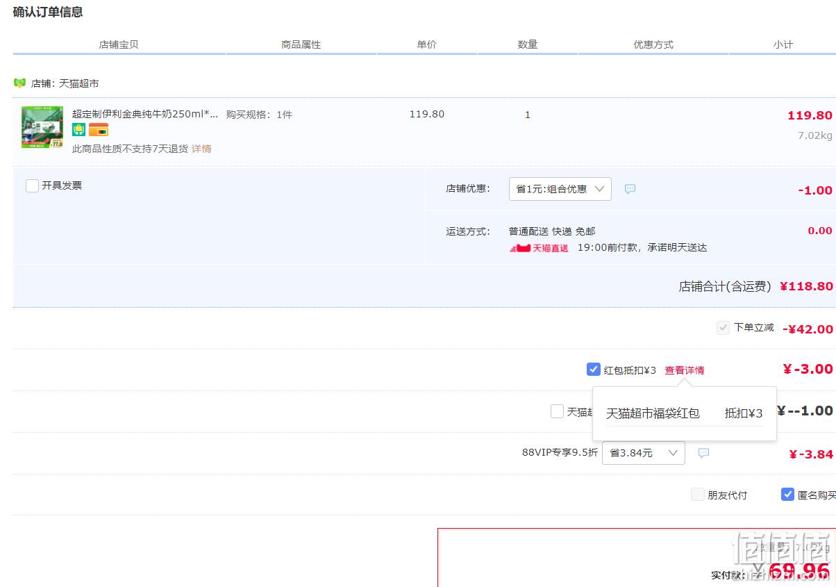836x587 pixels.
Task: Click the 购买规格: 1件 text
Action: tap(259, 115)
